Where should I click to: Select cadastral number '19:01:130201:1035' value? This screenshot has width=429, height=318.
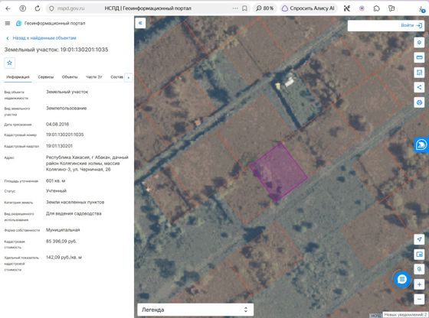tap(65, 135)
